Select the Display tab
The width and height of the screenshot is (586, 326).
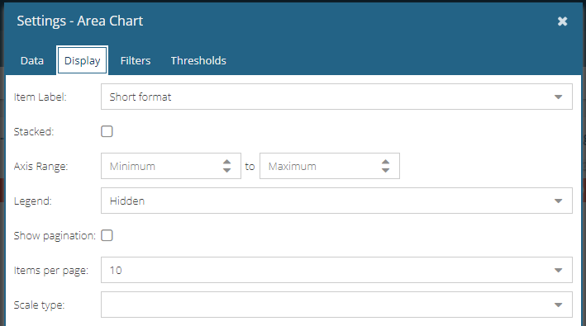coord(82,60)
